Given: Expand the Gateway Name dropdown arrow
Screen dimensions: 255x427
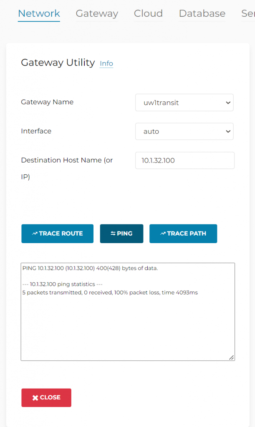Looking at the screenshot, I should [228, 103].
